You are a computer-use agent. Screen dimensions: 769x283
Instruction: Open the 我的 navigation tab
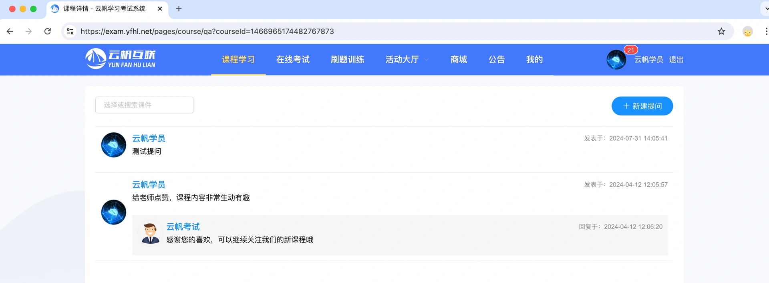534,59
